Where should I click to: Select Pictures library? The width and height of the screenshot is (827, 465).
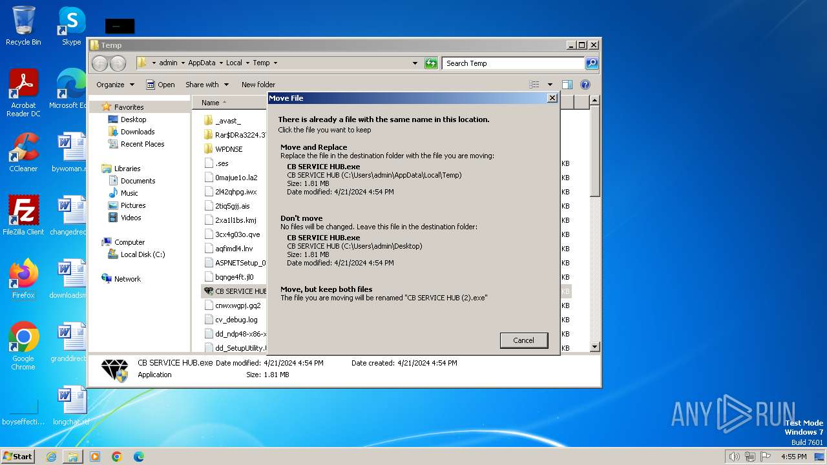(132, 205)
